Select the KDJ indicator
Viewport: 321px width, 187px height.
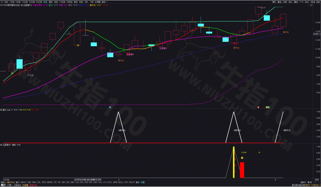pyautogui.click(x=100, y=182)
